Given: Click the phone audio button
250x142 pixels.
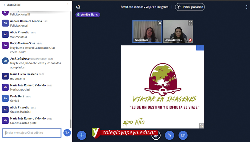Looking at the screenshot, I should coord(170,135).
